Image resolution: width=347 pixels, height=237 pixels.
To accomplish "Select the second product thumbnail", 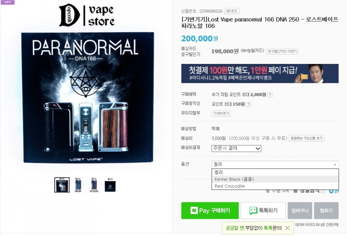I will [78, 185].
